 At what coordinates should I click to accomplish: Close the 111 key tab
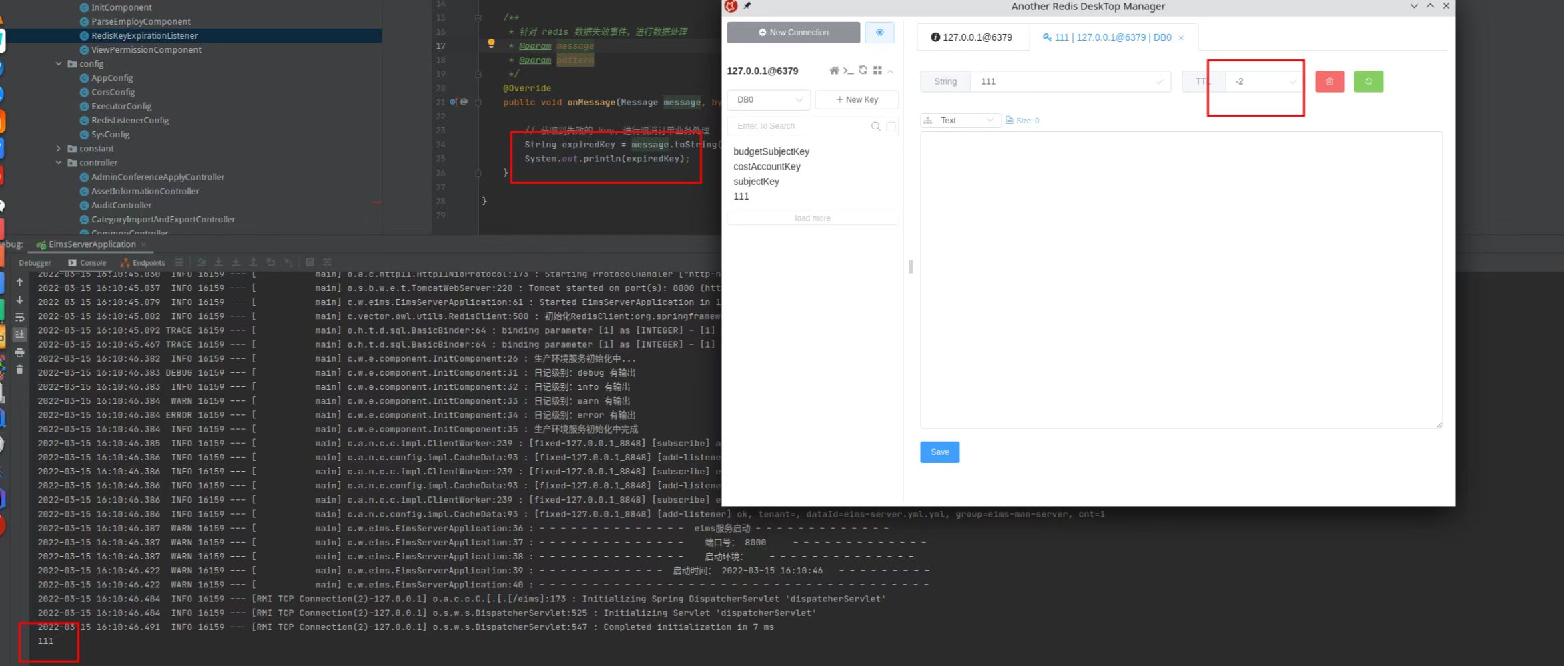(1181, 38)
